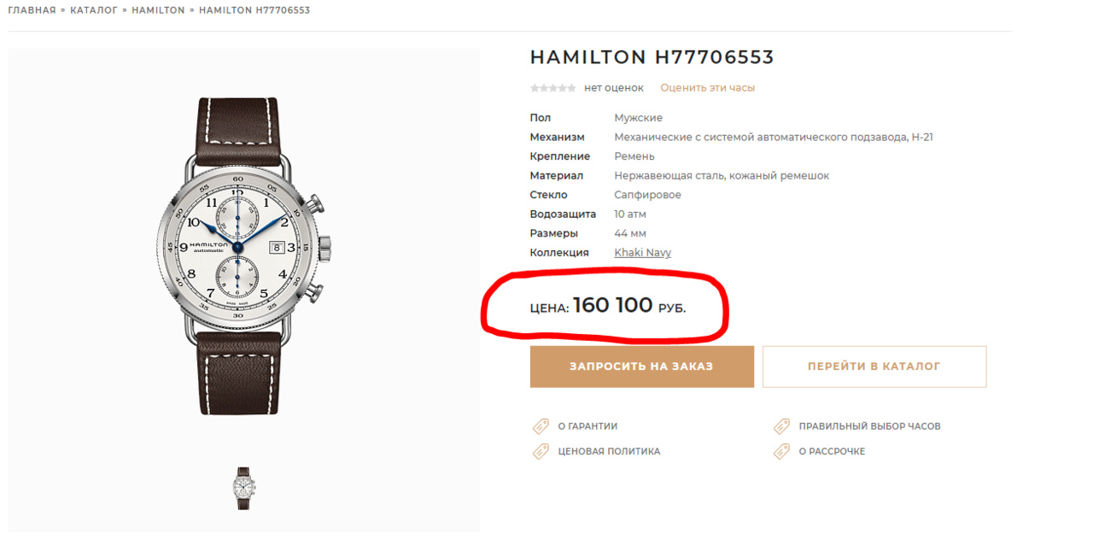Open the Ценовая политика link
The image size is (1093, 540).
tap(609, 451)
